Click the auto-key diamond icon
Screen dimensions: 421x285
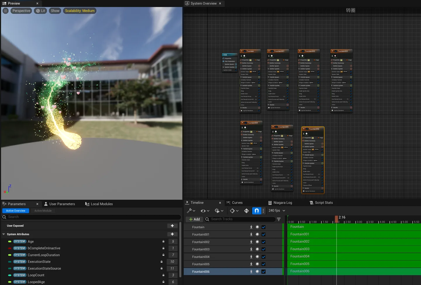pyautogui.click(x=246, y=210)
